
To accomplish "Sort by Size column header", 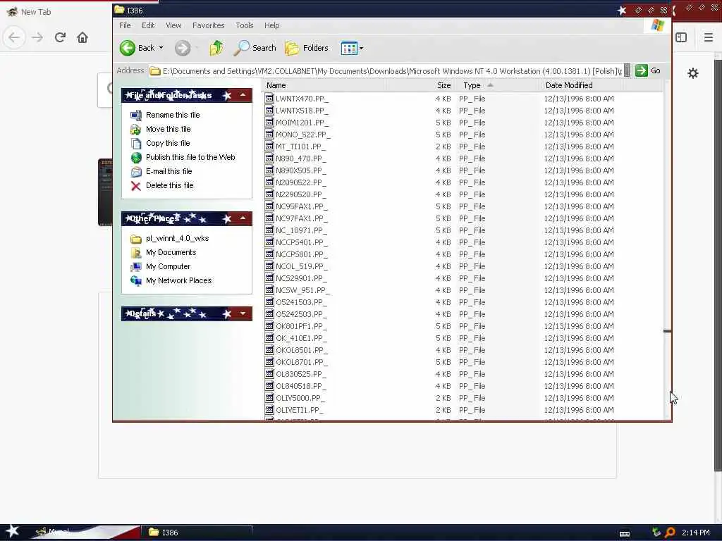I will click(x=421, y=85).
